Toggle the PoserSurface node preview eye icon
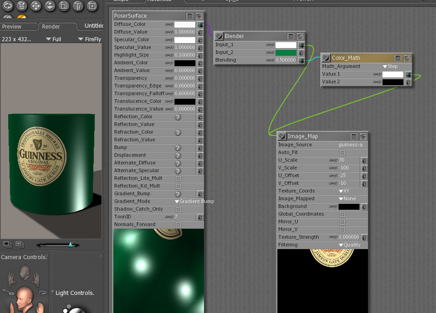The width and height of the screenshot is (436, 313). (199, 16)
